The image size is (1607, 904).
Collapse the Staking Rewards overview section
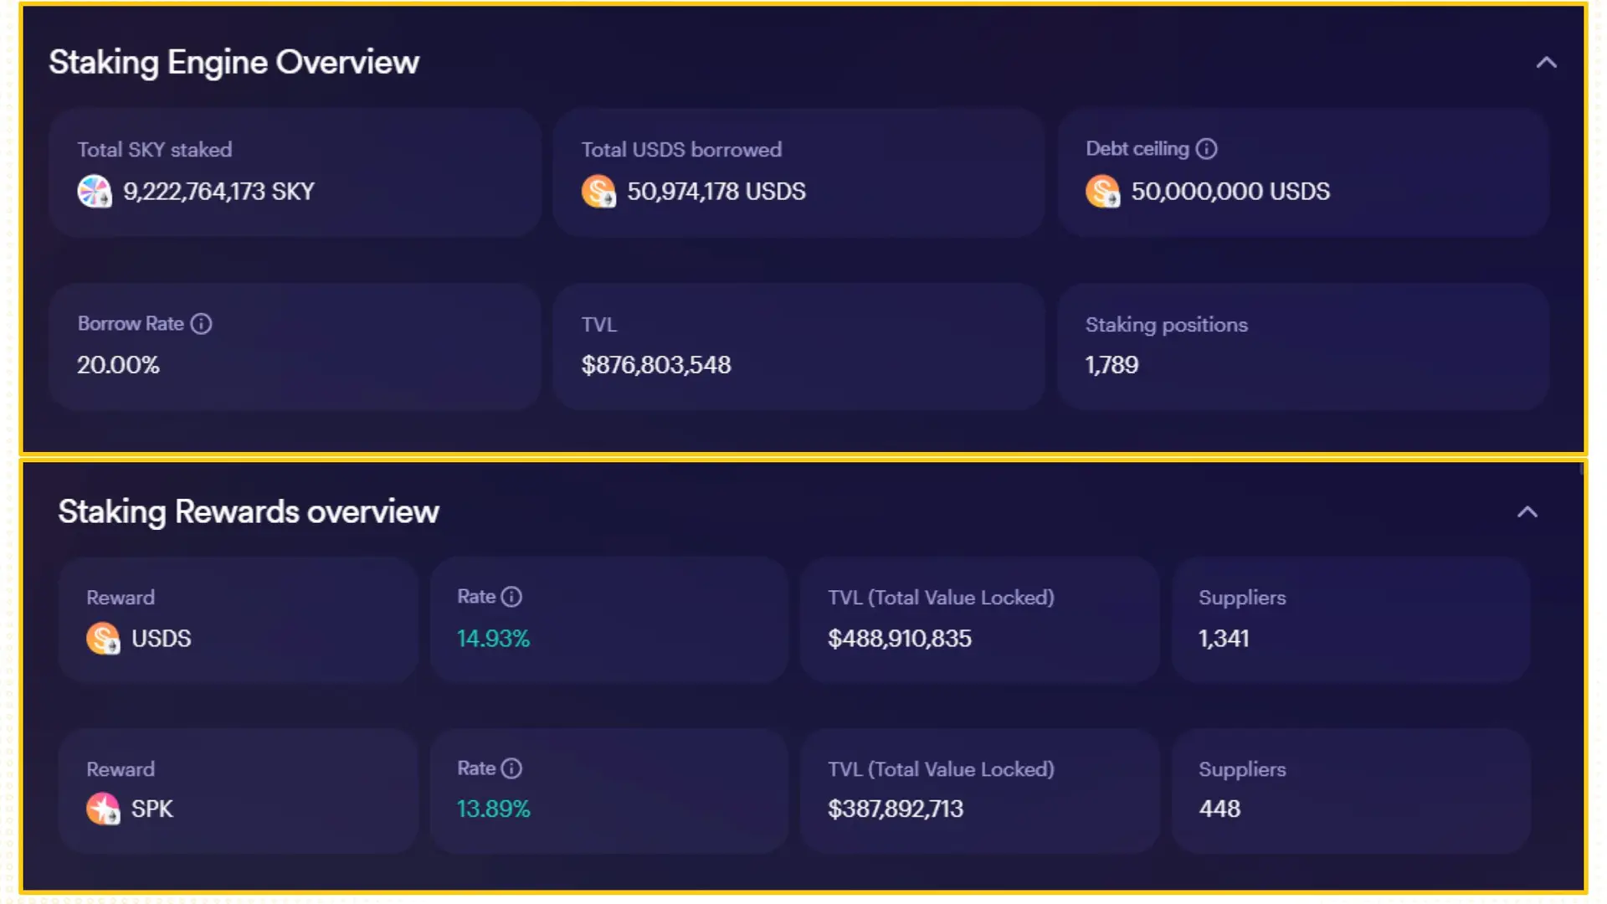coord(1527,512)
